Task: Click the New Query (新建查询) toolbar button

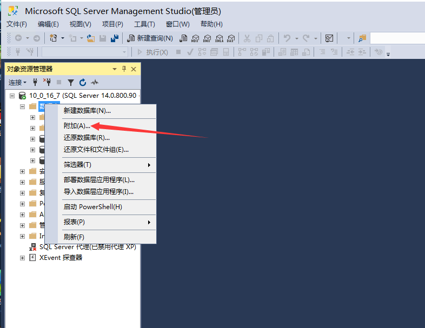Action: pos(150,38)
